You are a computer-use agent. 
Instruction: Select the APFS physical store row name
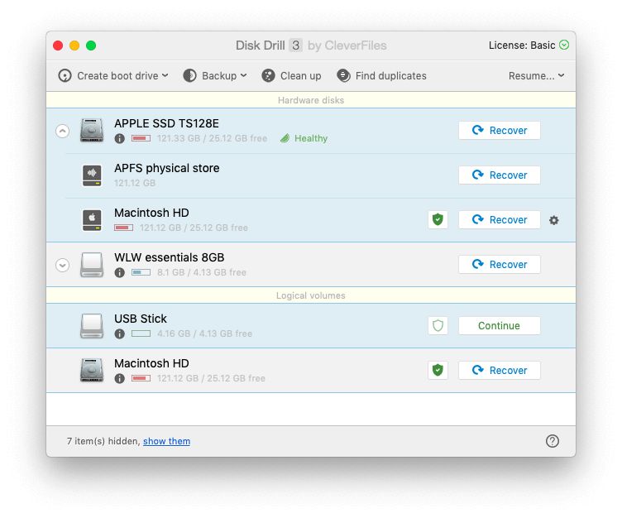coord(166,168)
